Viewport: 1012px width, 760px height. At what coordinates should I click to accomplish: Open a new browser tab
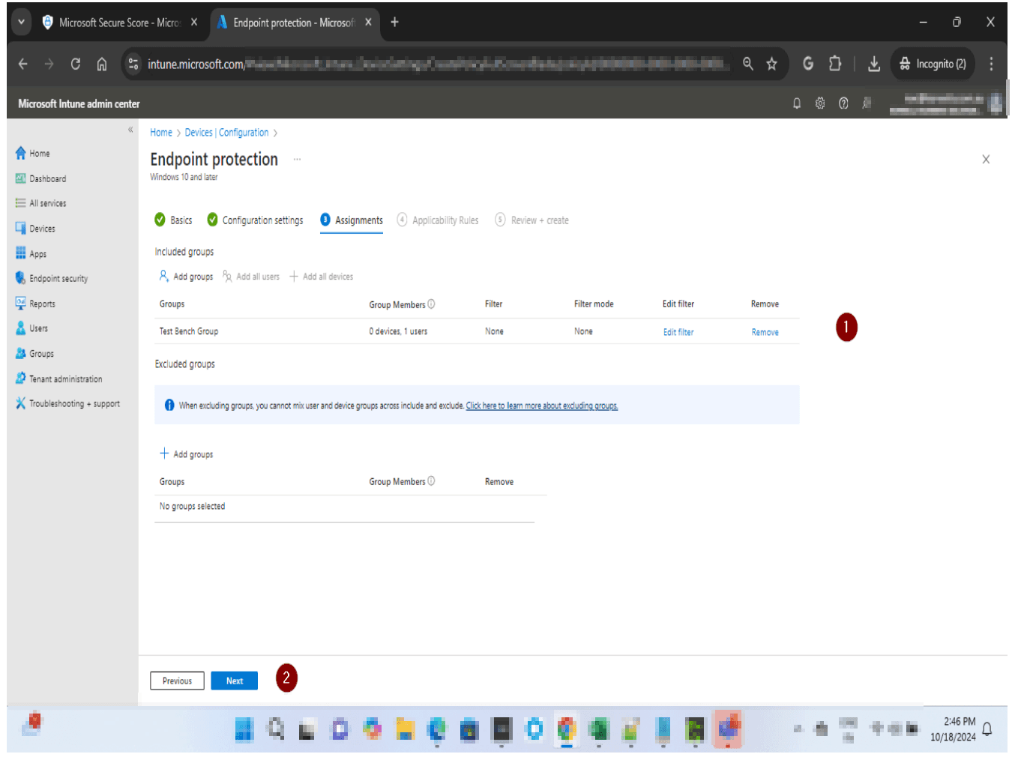(x=394, y=22)
